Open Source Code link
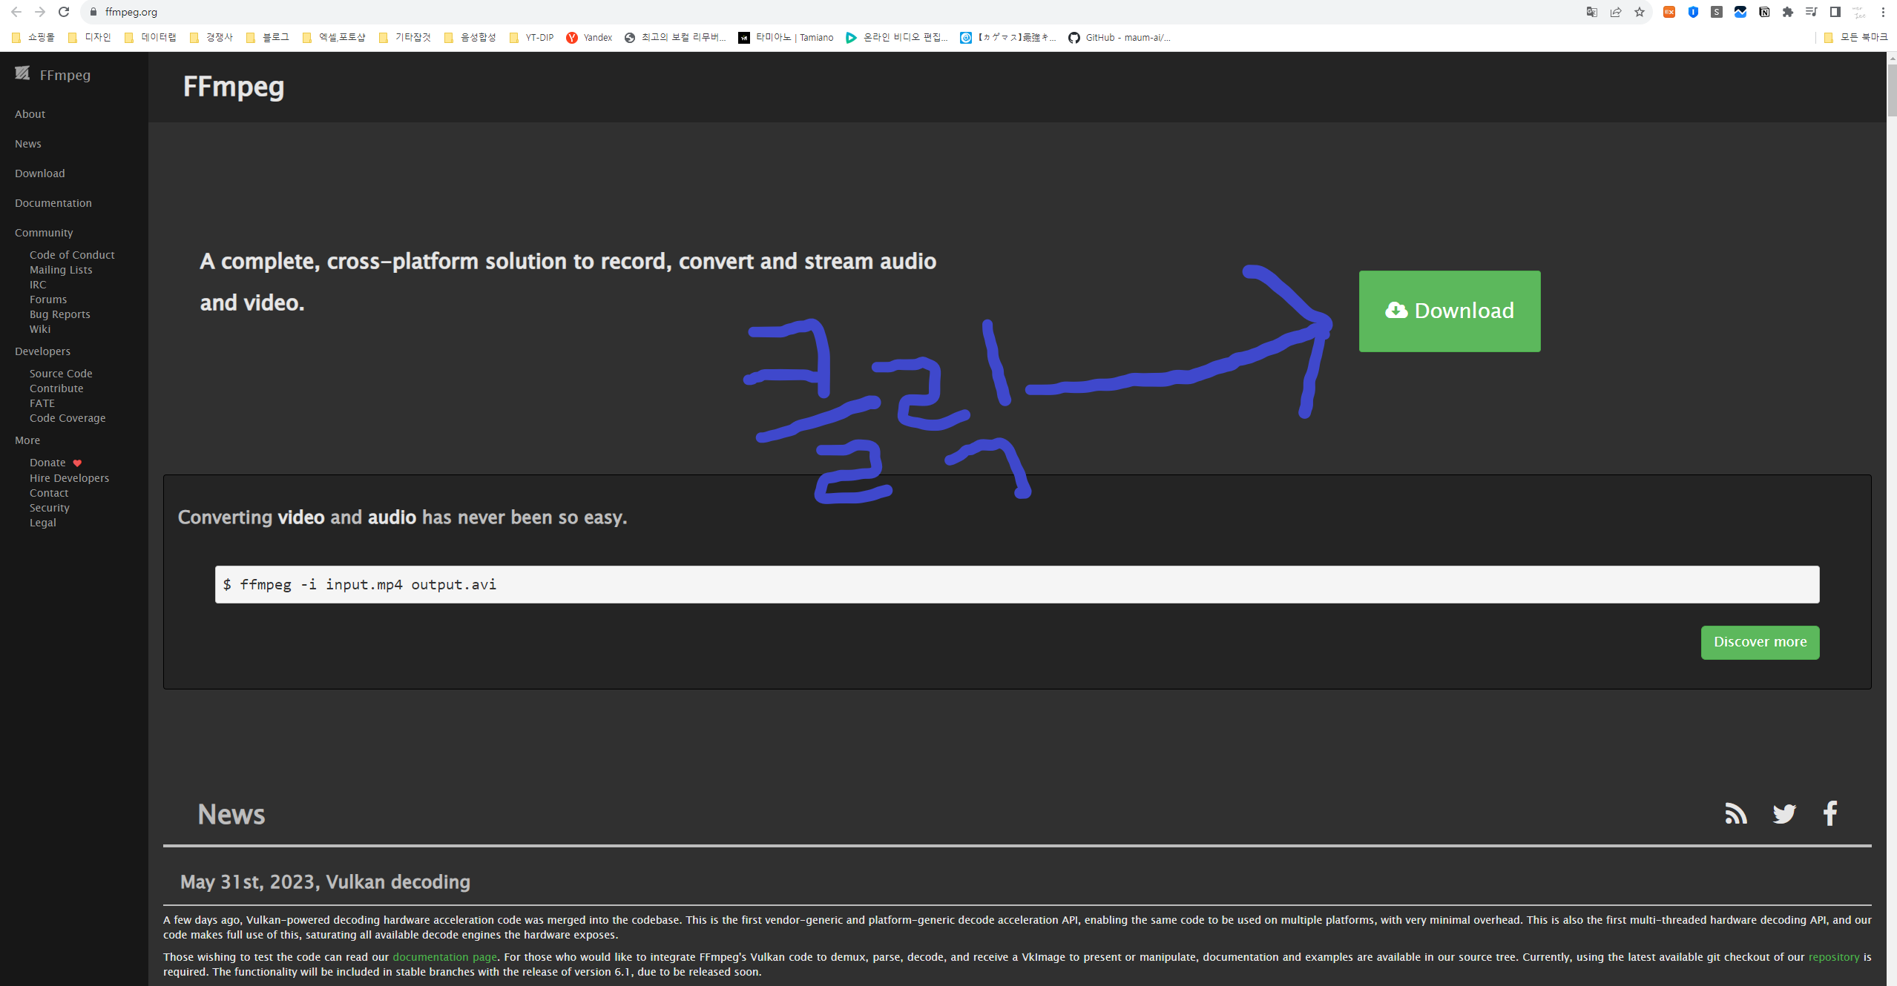Image resolution: width=1897 pixels, height=986 pixels. pyautogui.click(x=61, y=374)
